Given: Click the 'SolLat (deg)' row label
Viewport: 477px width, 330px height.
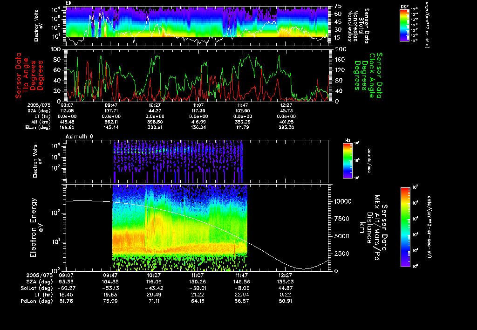Looking at the screenshot, I should (x=36, y=289).
